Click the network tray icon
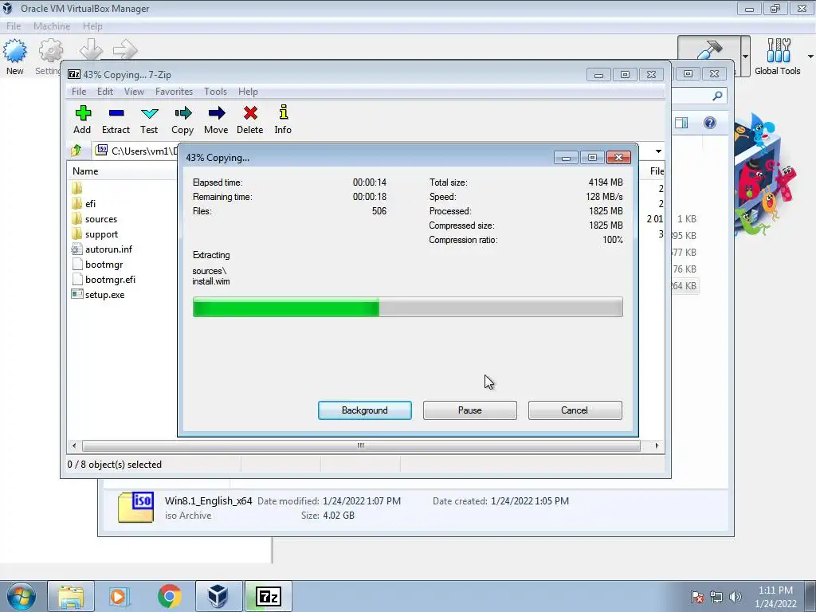Screen dimensions: 816x612 coord(716,597)
